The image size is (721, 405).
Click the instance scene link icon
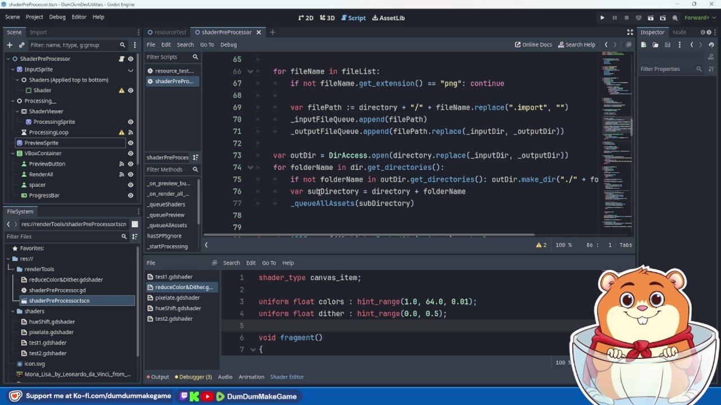(22, 45)
